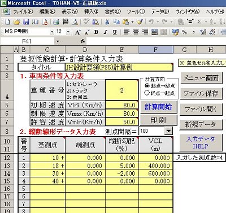
Task: Click the 入力データ HELP button
Action: (x=201, y=142)
